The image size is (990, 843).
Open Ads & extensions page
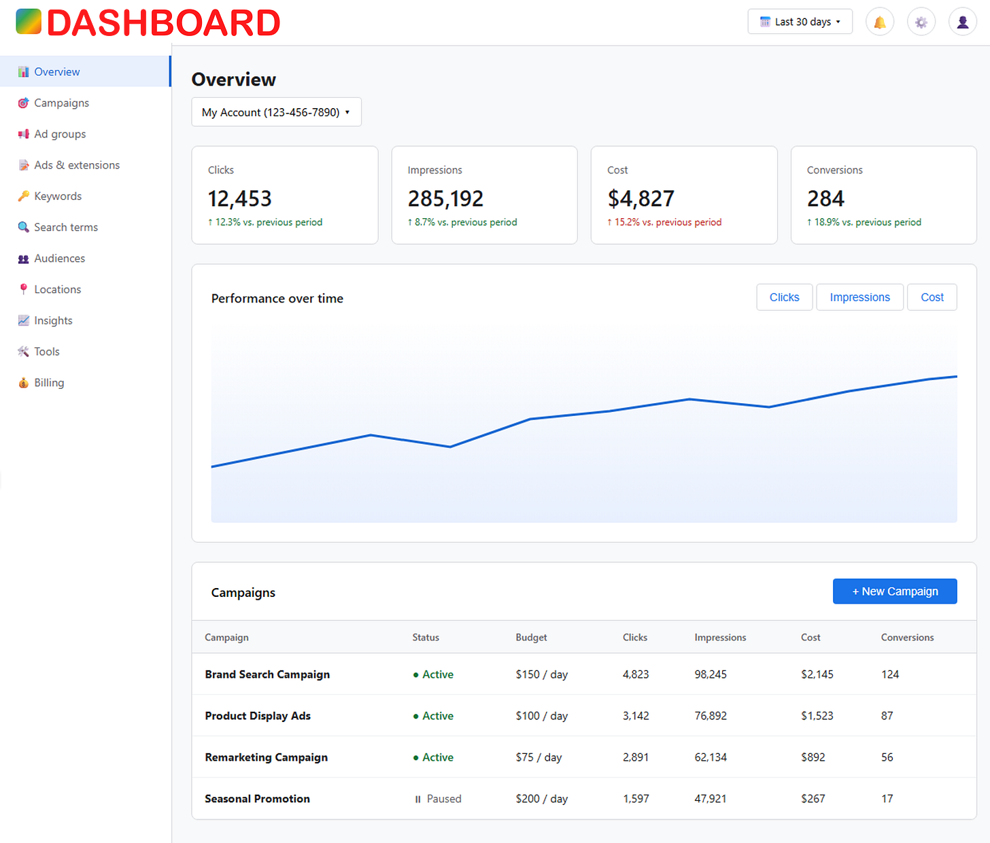[85, 165]
